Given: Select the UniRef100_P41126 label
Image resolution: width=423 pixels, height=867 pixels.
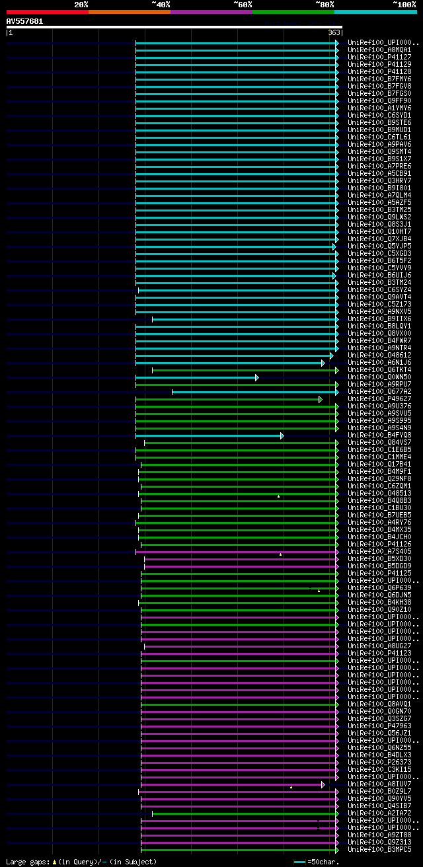Looking at the screenshot, I should coord(379,545).
